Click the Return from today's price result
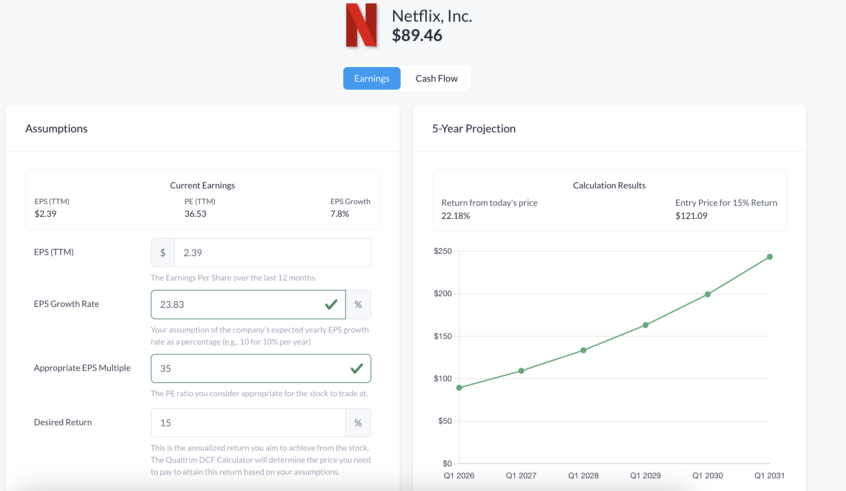 455,216
